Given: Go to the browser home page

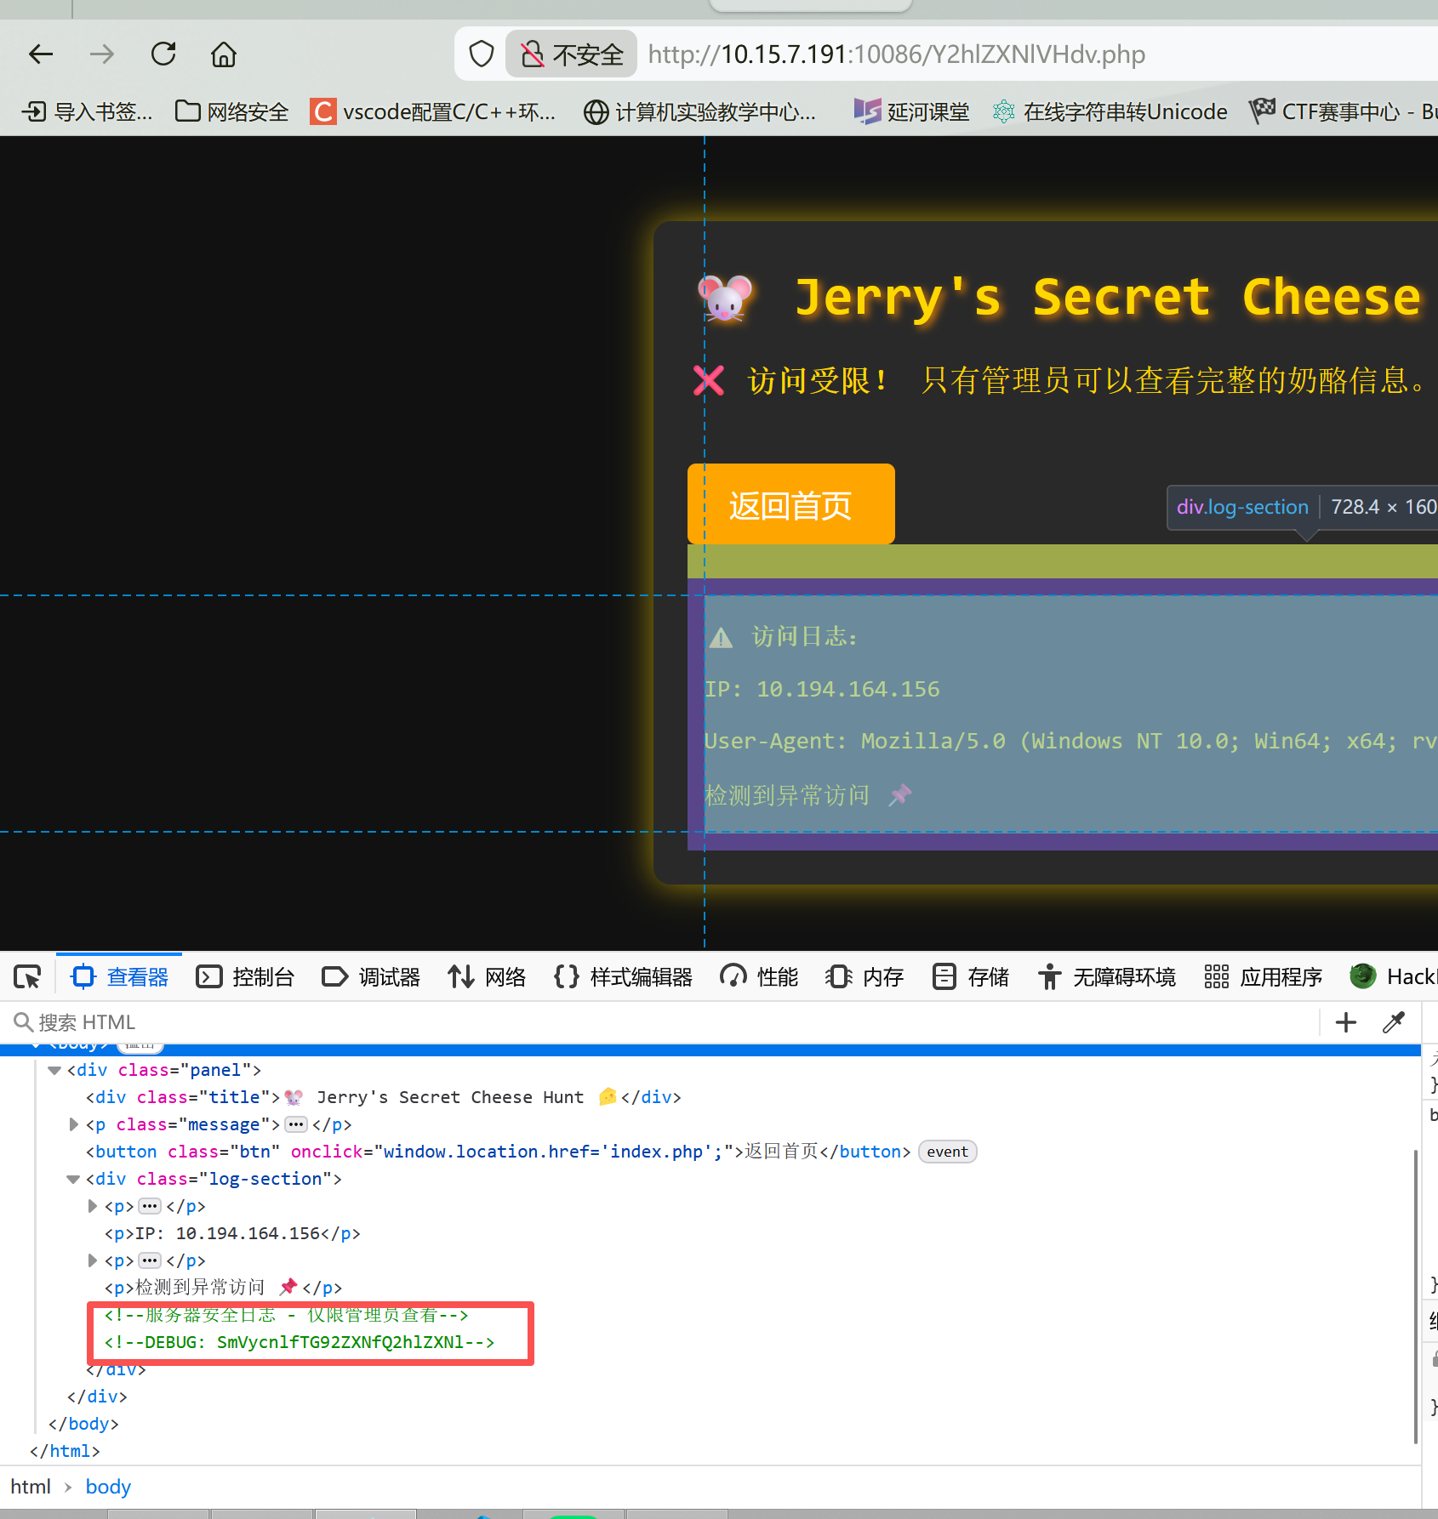Looking at the screenshot, I should tap(224, 54).
